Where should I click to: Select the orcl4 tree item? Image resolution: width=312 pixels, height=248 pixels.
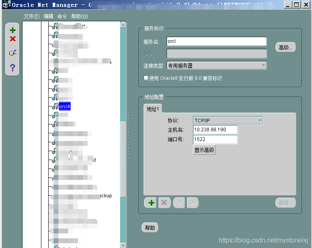coord(65,106)
